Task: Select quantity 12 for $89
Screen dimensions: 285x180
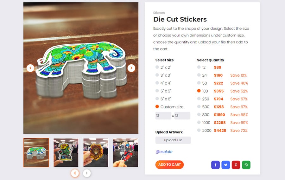Action: coord(209,67)
